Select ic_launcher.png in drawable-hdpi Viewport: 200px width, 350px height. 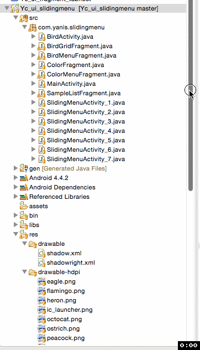pos(70,310)
